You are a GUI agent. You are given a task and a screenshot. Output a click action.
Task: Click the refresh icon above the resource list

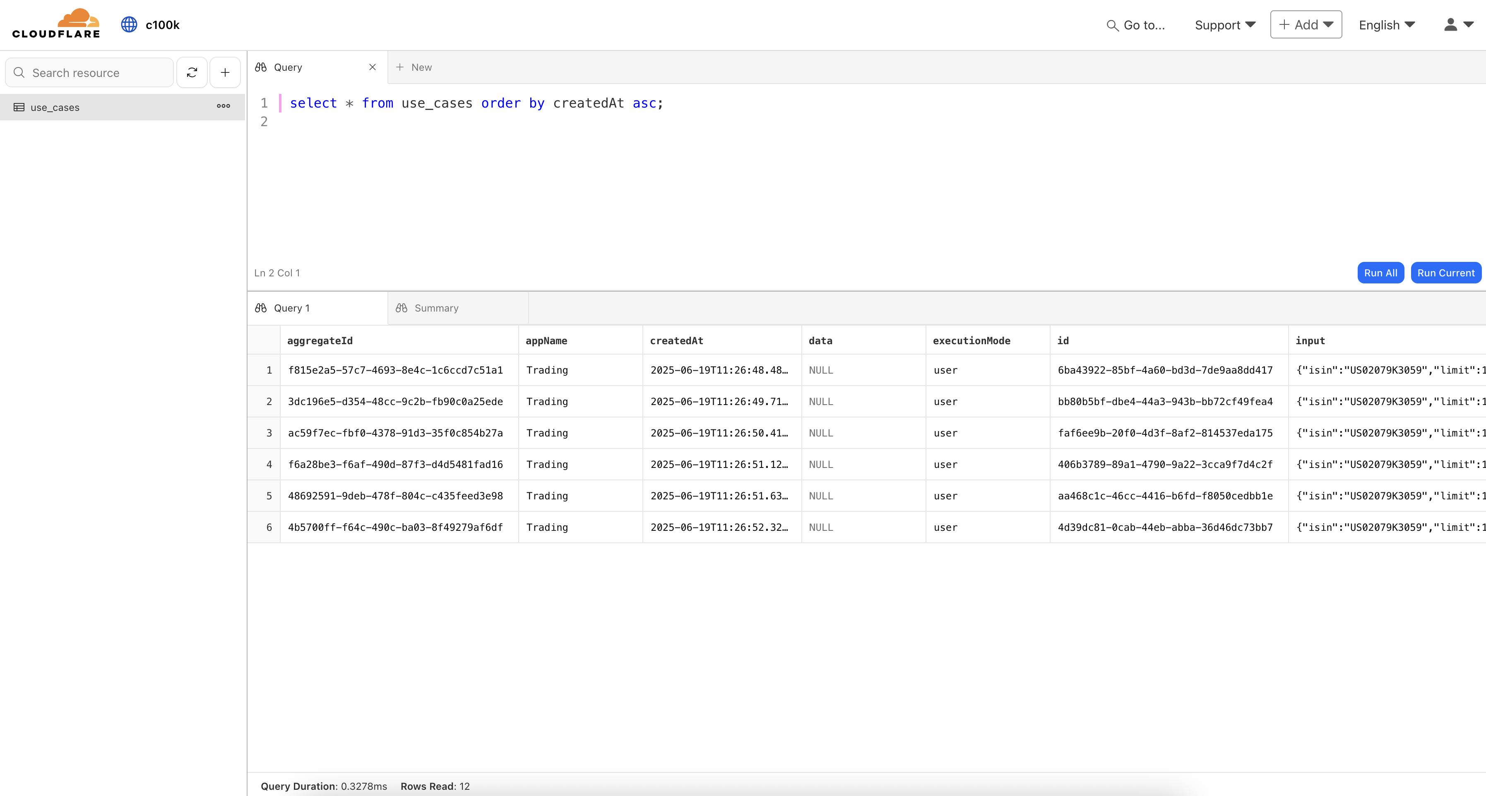[192, 72]
